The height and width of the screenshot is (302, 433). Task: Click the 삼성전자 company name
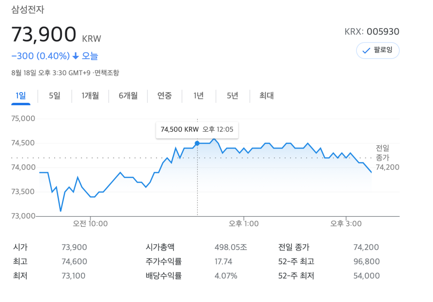point(28,10)
